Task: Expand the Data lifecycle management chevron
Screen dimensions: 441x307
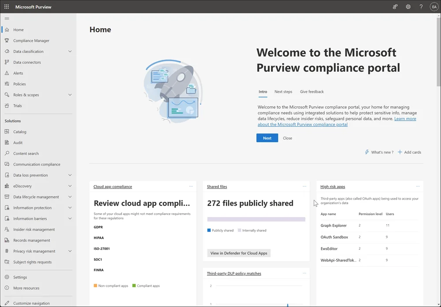Action: (x=70, y=196)
